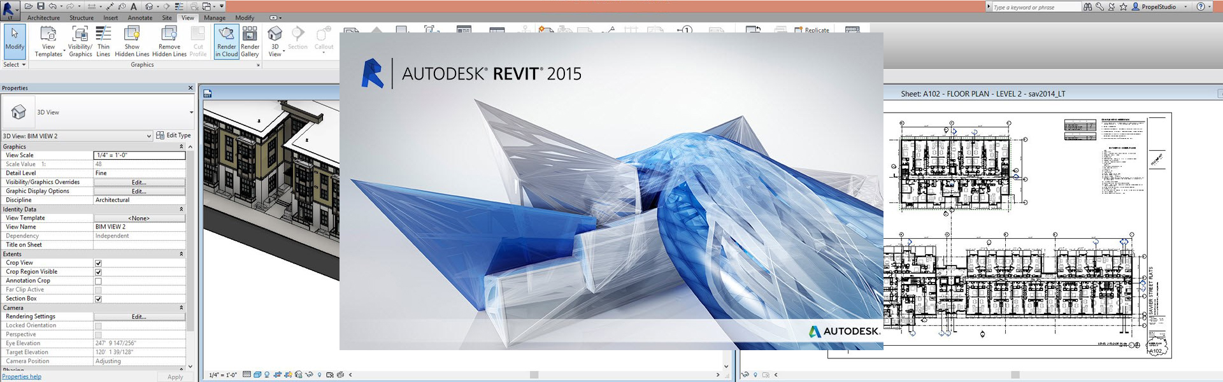
Task: Collapse the Camera section
Action: [181, 308]
